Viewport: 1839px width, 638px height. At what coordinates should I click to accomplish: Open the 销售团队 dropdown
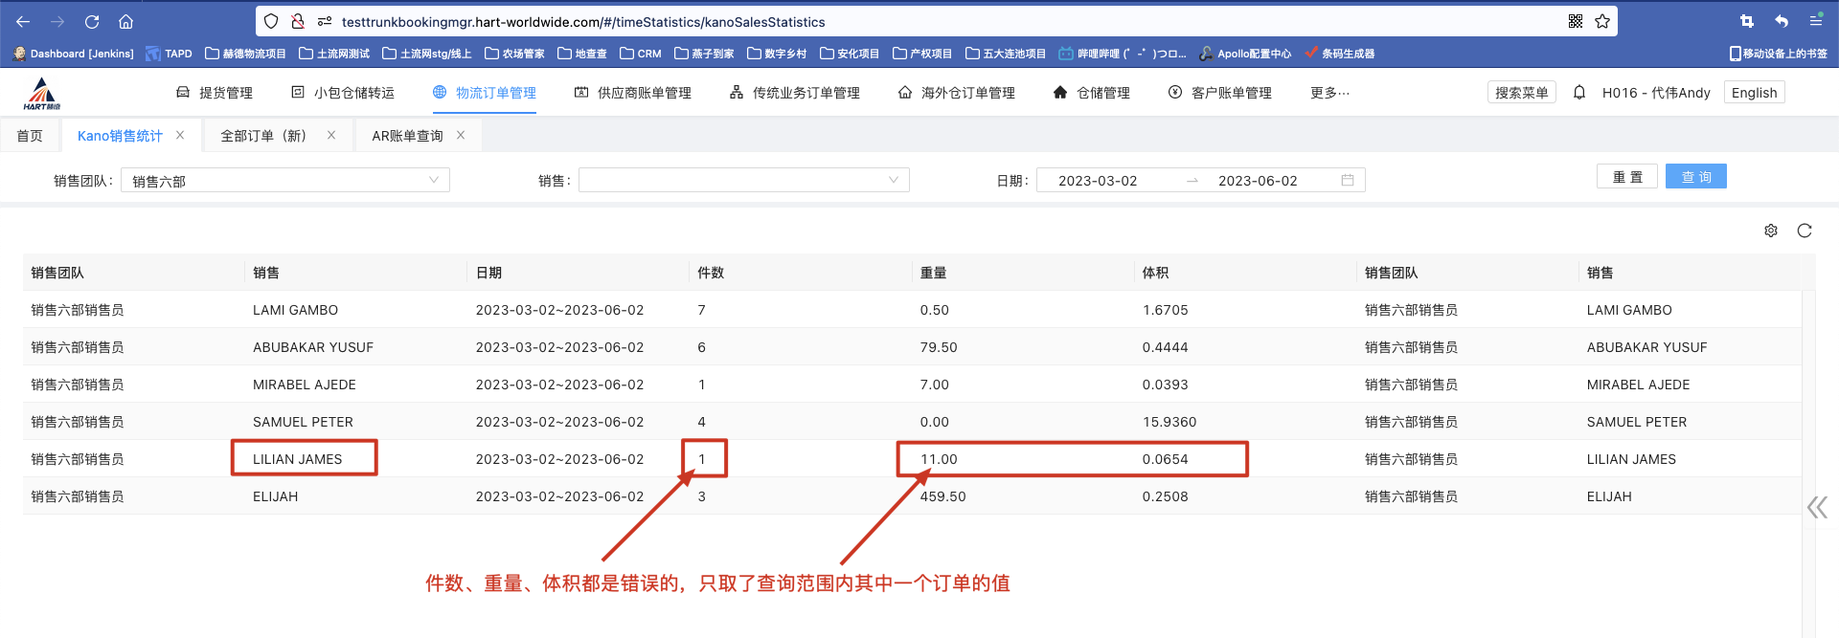[x=284, y=181]
